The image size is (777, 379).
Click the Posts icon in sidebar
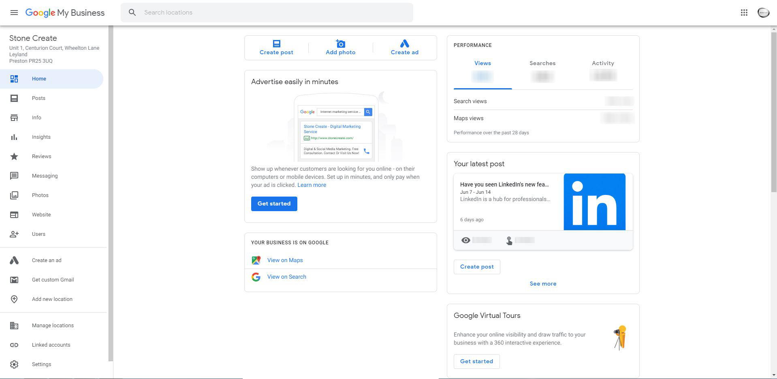[x=14, y=98]
